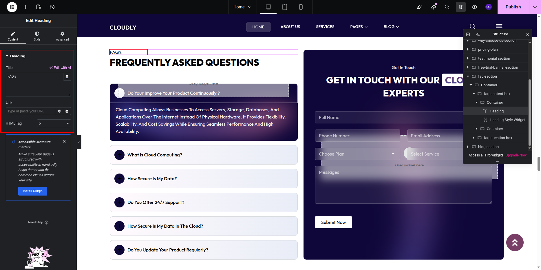Click the Edit with AI link
Image resolution: width=541 pixels, height=270 pixels.
pos(60,68)
